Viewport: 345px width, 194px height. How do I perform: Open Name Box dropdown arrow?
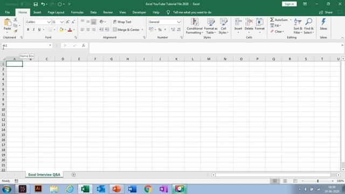coord(50,45)
